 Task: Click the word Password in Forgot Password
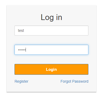(80, 81)
